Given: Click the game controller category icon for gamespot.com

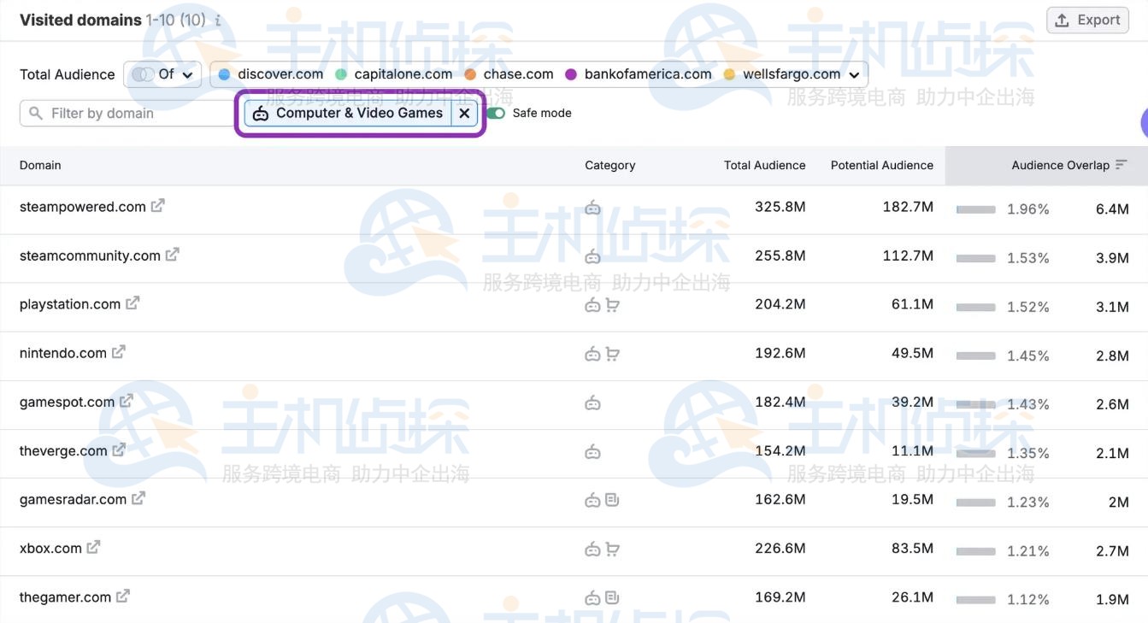Looking at the screenshot, I should 592,401.
